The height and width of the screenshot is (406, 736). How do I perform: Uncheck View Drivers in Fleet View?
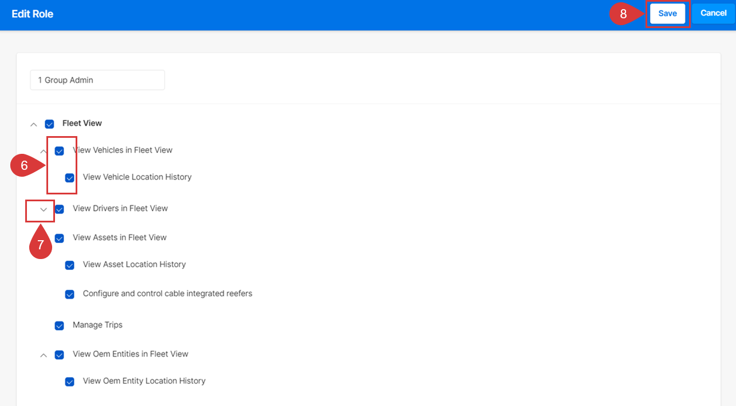click(60, 209)
